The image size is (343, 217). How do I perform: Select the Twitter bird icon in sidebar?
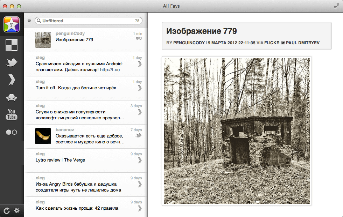click(x=11, y=62)
